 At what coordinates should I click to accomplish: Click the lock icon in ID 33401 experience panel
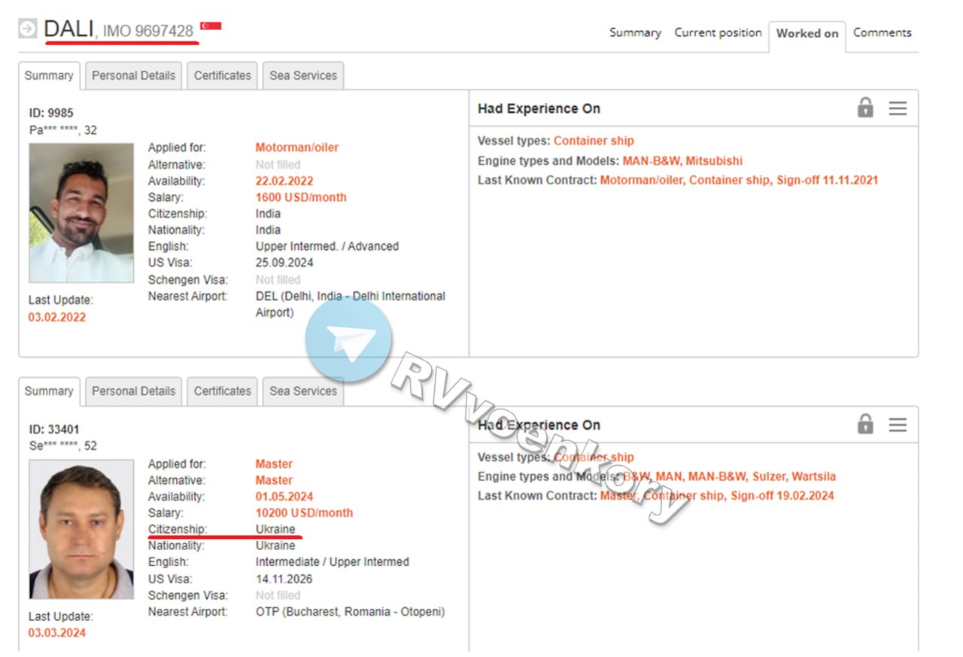coord(865,424)
